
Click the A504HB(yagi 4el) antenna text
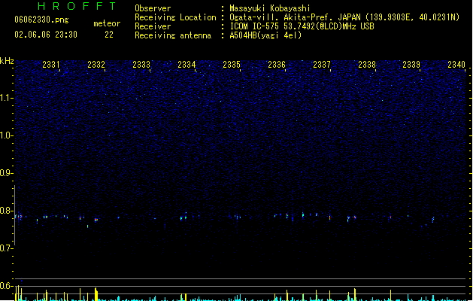(x=265, y=35)
